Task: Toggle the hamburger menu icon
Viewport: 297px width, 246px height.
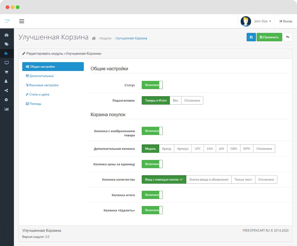Action: (x=22, y=21)
